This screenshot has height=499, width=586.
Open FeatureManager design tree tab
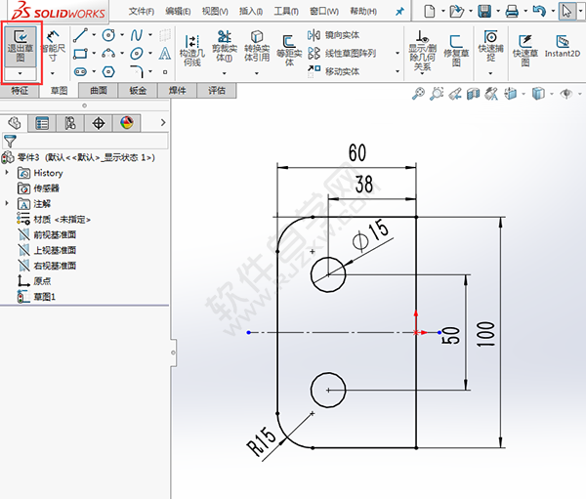coord(15,123)
